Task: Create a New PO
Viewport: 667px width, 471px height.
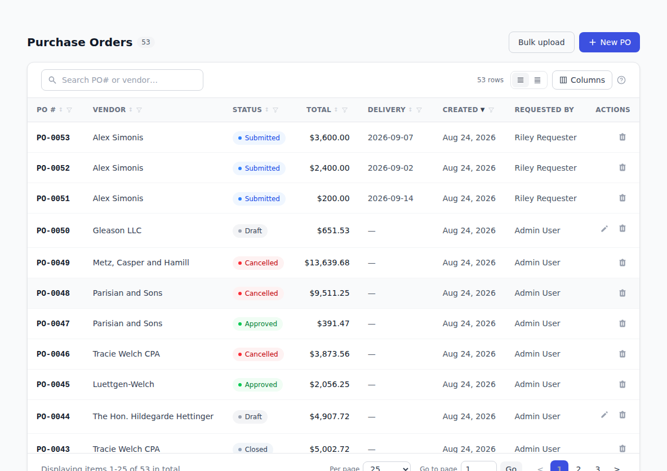Action: (609, 42)
